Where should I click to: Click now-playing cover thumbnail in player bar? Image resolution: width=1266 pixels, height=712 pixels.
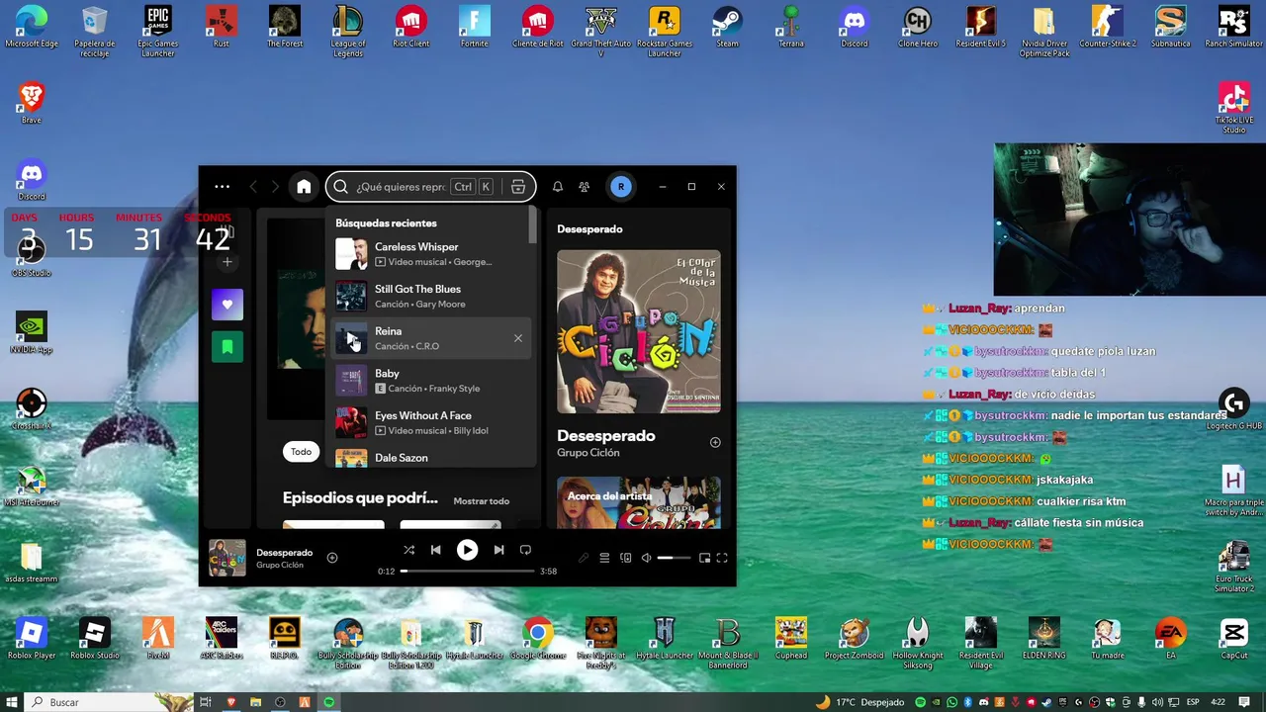click(x=227, y=558)
